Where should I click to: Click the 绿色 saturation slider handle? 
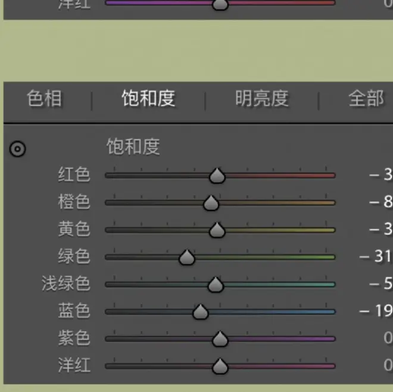187,257
